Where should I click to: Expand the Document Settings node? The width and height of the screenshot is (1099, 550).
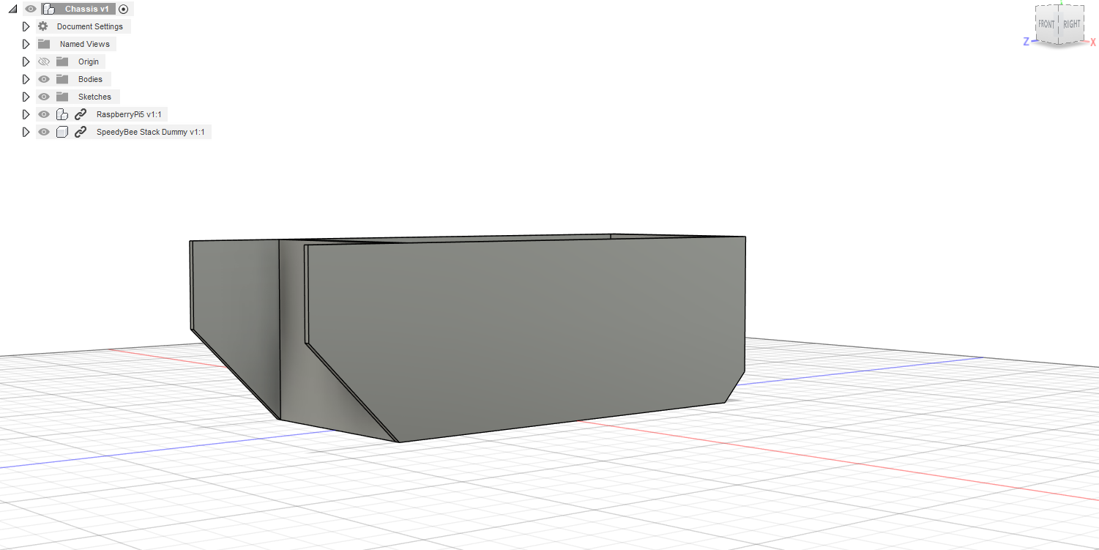pos(26,26)
